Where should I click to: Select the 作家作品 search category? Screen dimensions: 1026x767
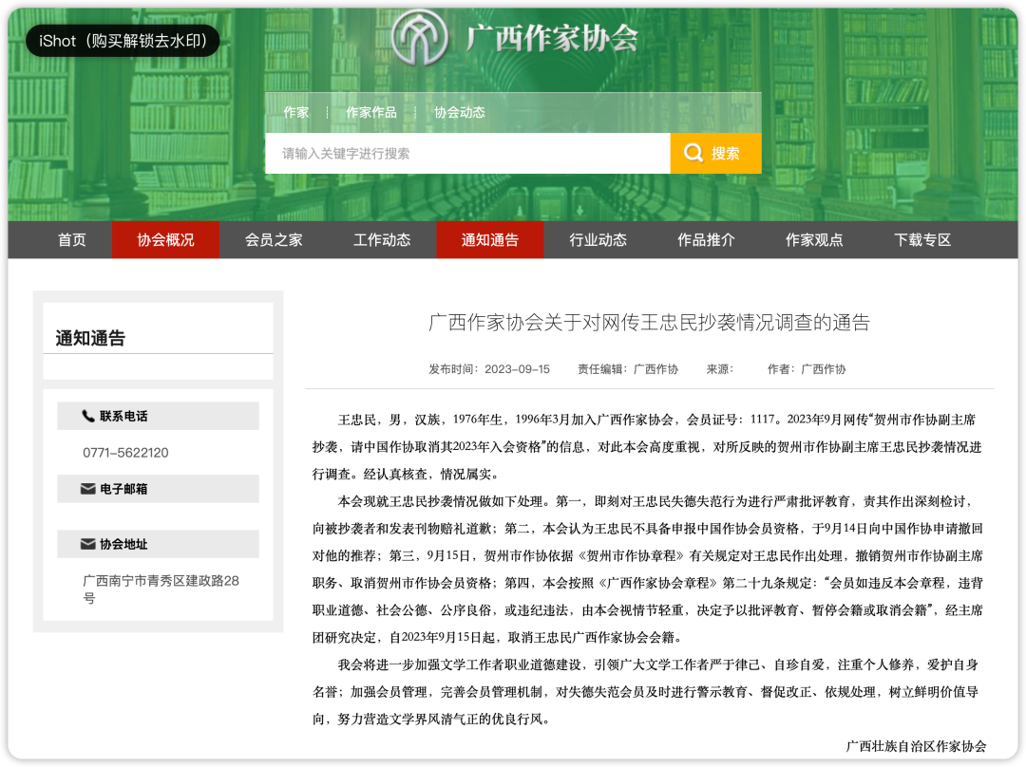point(370,112)
